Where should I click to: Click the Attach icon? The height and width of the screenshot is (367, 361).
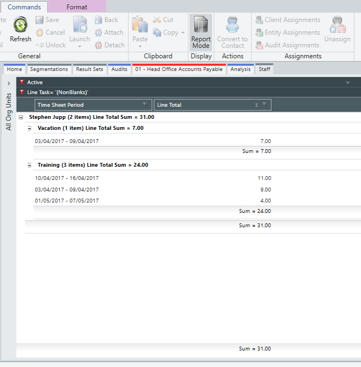[x=99, y=32]
